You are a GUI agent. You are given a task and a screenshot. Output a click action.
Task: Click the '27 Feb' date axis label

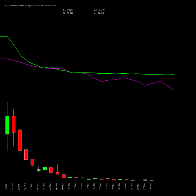pos(31,187)
